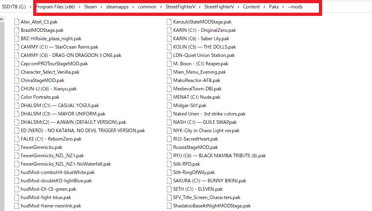Go to common folder breadcrumb
The width and height of the screenshot is (372, 211).
tap(147, 7)
